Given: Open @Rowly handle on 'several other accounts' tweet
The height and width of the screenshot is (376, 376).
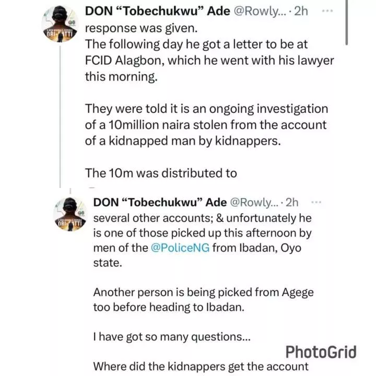Looking at the screenshot, I should [254, 203].
